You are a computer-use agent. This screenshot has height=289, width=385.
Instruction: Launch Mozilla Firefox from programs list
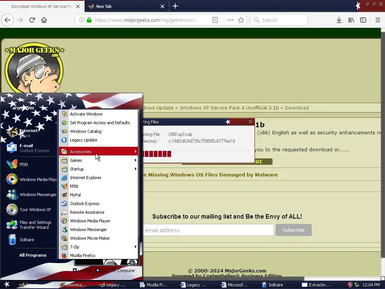[99, 256]
